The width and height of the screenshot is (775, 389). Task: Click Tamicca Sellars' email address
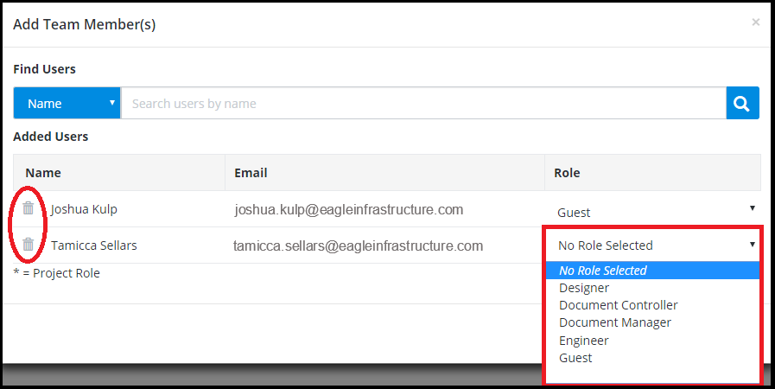click(x=358, y=246)
